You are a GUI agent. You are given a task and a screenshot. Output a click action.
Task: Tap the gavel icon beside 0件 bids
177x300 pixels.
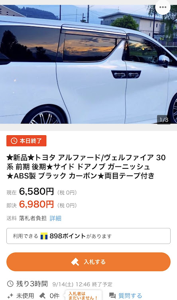coord(42,296)
